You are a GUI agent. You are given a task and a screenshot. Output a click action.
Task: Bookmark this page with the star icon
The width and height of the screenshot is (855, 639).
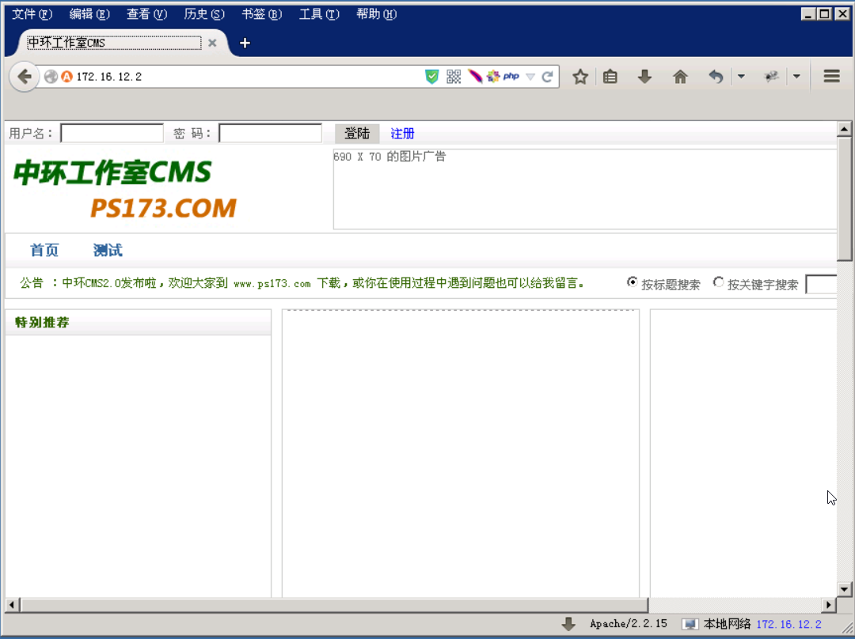point(580,76)
